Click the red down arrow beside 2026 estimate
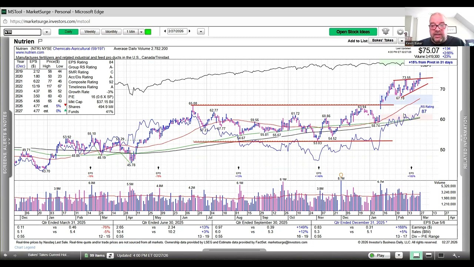Viewport: 474px width, 267px height. click(x=66, y=106)
